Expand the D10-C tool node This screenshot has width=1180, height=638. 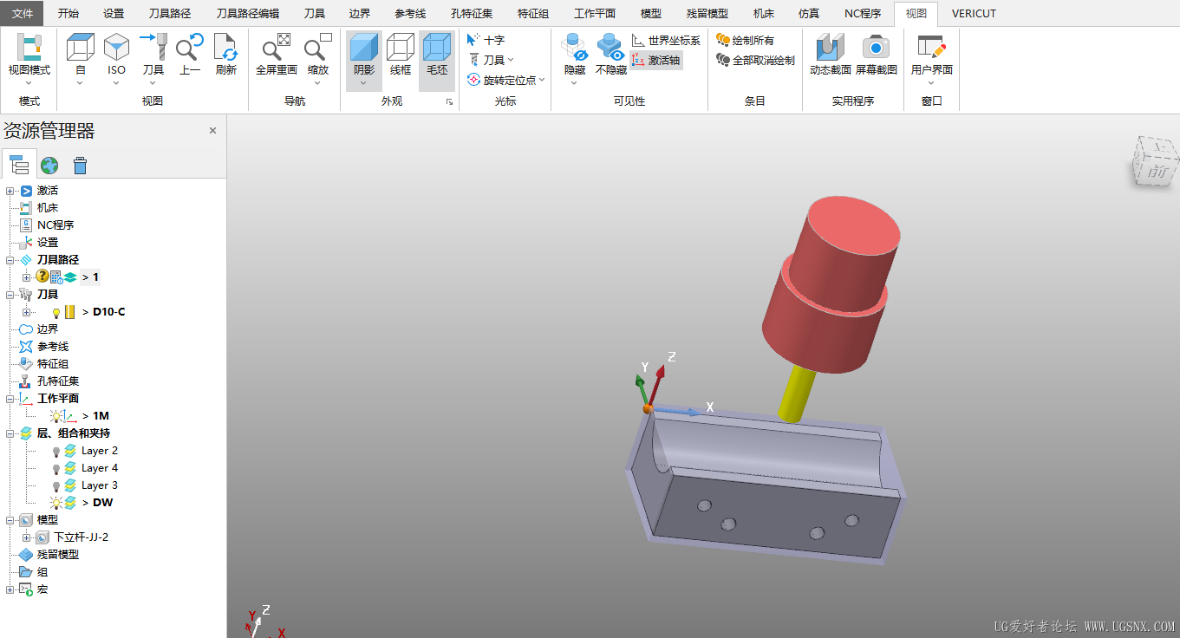click(x=26, y=312)
